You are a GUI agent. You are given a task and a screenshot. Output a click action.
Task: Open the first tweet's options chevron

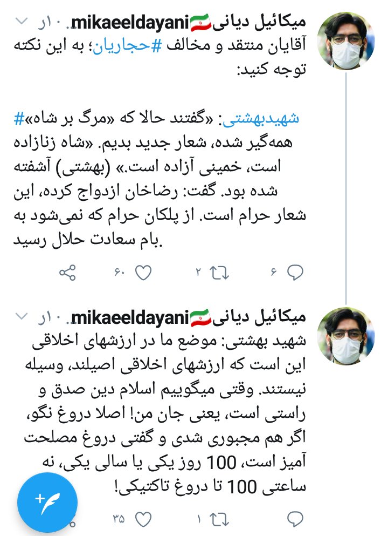(x=22, y=22)
